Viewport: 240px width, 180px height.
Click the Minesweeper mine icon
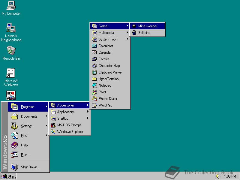[x=134, y=26]
